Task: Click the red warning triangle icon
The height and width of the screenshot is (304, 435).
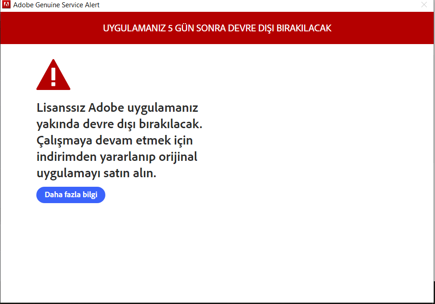Action: 53,75
